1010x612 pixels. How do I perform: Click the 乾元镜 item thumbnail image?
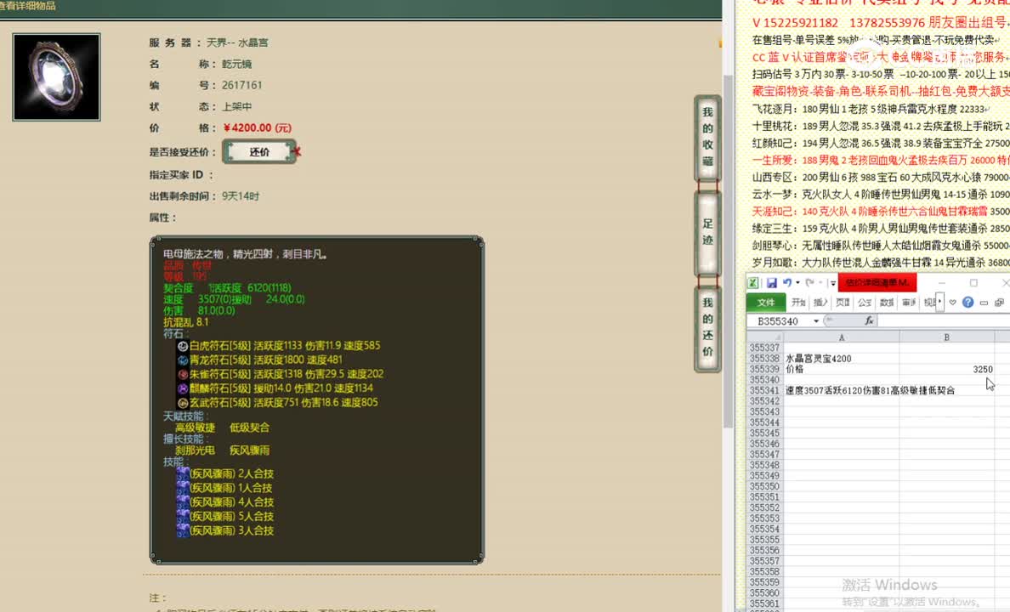point(57,77)
